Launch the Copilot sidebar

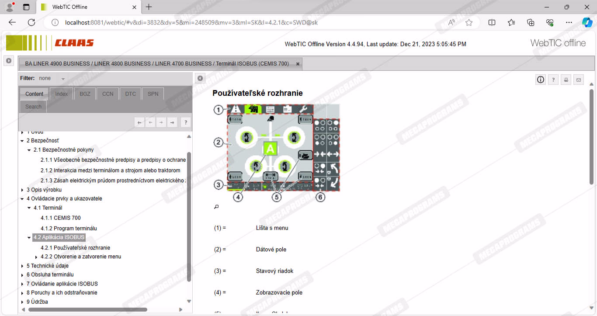587,22
